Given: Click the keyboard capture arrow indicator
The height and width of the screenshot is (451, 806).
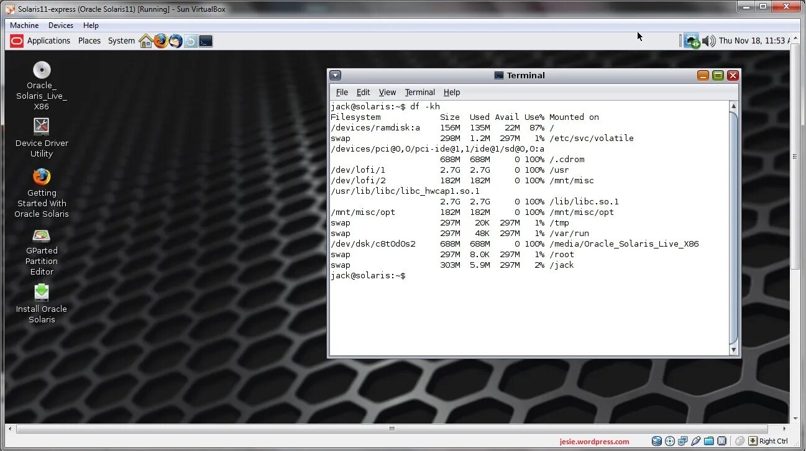Looking at the screenshot, I should point(753,441).
